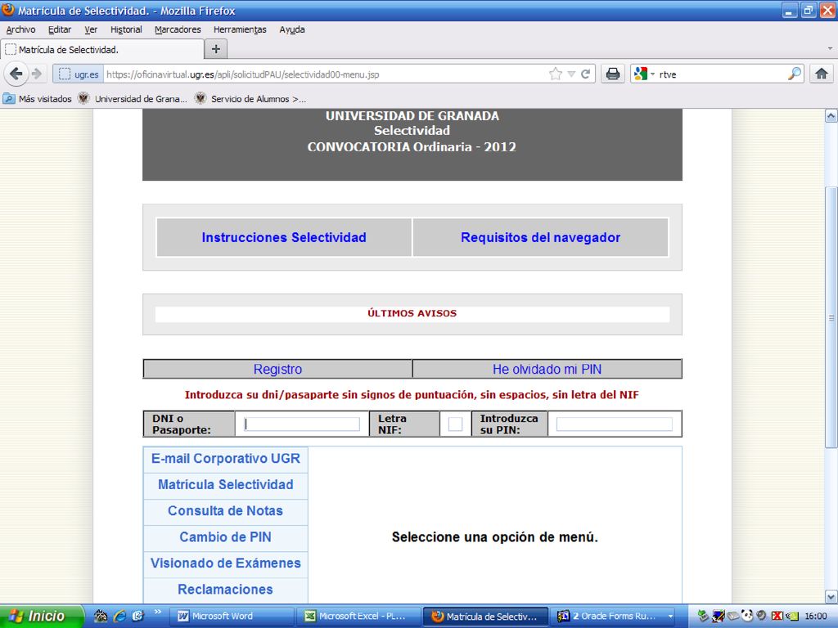Open Visionado de Exámenes menu option
The height and width of the screenshot is (628, 838).
[x=226, y=563]
